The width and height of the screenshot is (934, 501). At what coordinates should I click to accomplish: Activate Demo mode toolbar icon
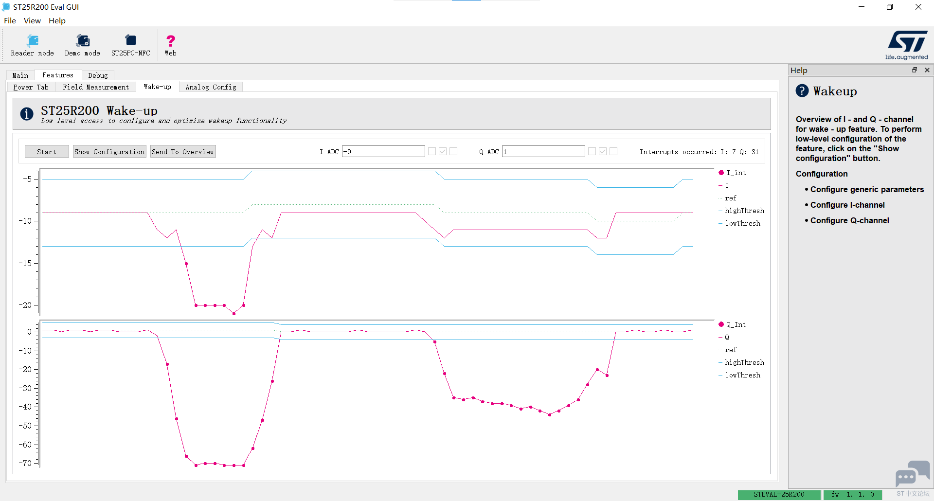click(x=83, y=46)
